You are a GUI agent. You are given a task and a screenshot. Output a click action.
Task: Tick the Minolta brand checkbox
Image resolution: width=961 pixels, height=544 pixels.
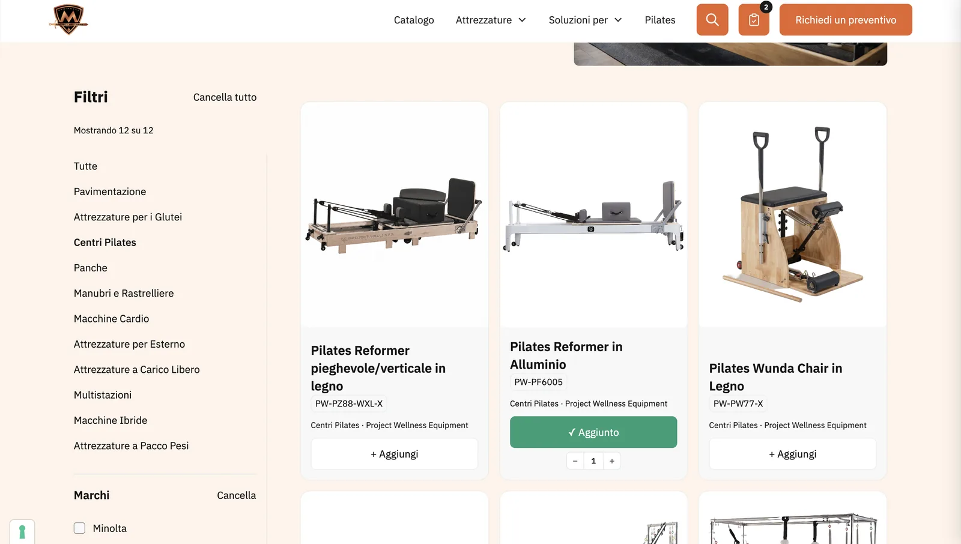click(79, 528)
